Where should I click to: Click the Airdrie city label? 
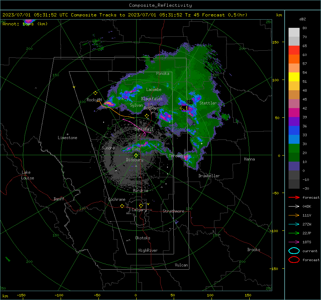141,190
